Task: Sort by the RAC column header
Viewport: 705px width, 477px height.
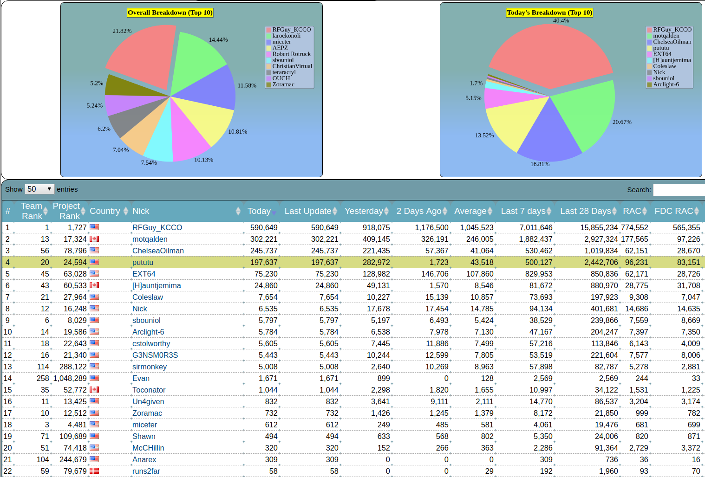Action: 632,211
